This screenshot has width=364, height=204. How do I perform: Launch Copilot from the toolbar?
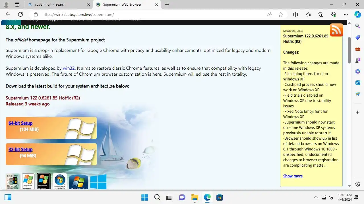point(357,14)
